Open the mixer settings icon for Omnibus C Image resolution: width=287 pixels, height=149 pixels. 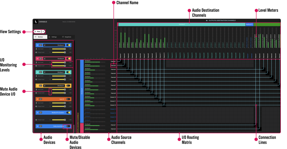(41, 72)
